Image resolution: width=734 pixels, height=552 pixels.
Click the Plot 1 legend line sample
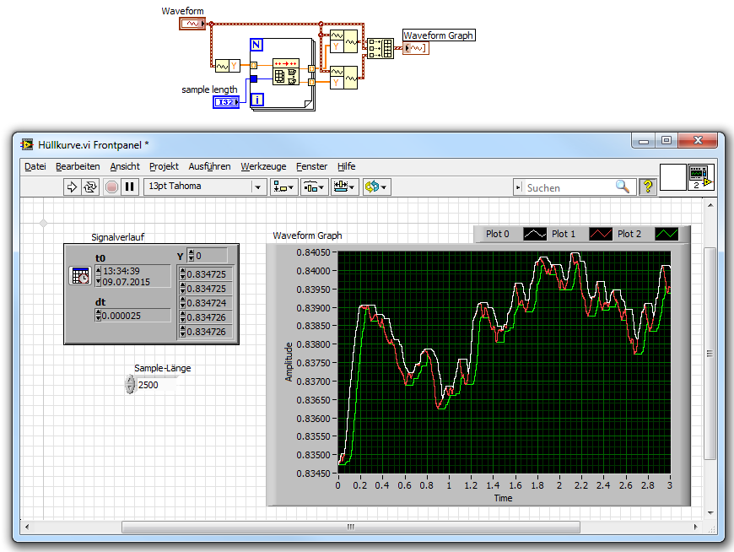point(600,234)
